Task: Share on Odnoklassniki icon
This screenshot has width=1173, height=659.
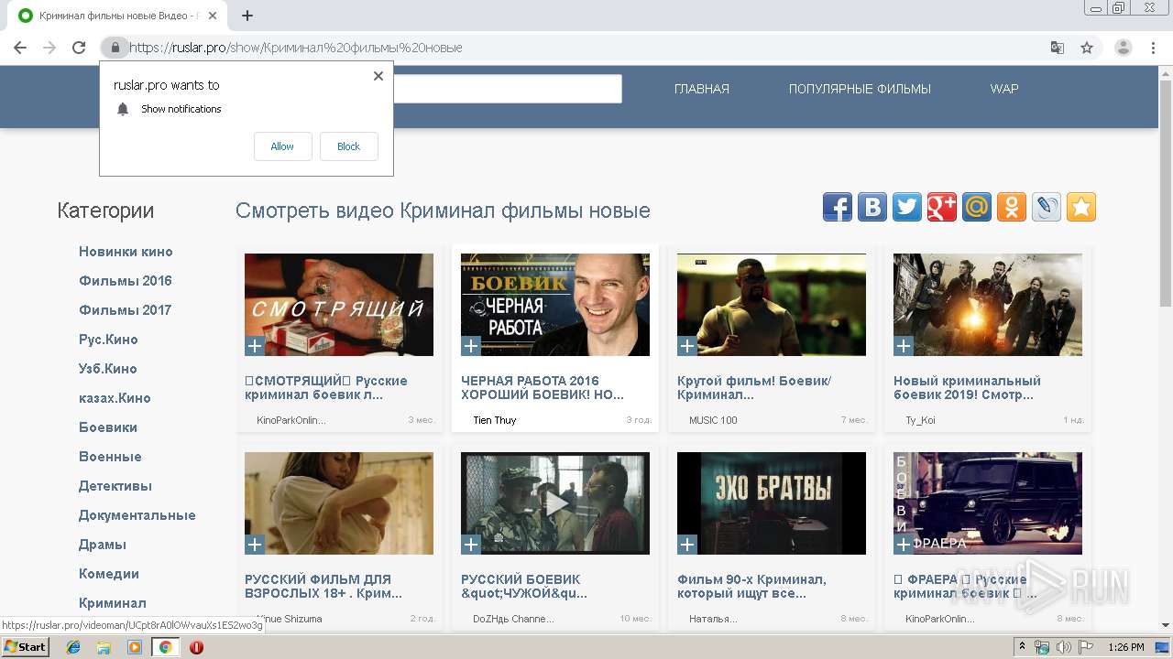Action: pos(1011,207)
